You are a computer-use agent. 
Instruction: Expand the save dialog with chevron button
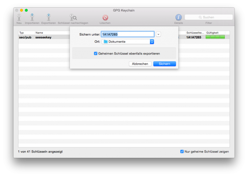(158, 34)
